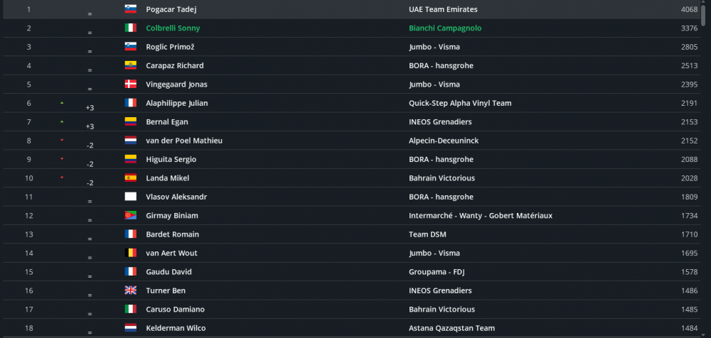
Task: Click the green up arrow in Alaphilippe's row
Action: (x=62, y=103)
